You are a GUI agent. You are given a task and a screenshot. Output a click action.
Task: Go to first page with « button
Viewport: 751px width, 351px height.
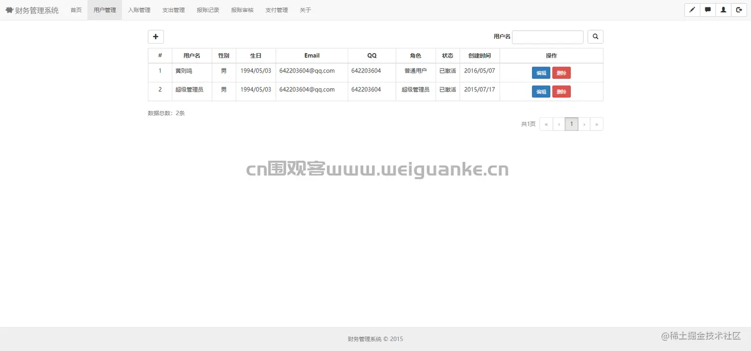point(546,124)
